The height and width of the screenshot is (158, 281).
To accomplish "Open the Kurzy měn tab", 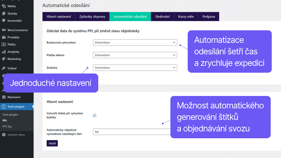I will coord(186,16).
